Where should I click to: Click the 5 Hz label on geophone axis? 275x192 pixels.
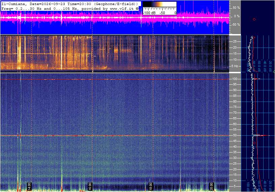(x=235, y=66)
